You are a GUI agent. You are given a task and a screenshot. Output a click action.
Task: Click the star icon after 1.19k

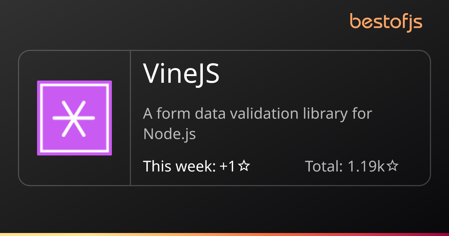click(x=392, y=166)
